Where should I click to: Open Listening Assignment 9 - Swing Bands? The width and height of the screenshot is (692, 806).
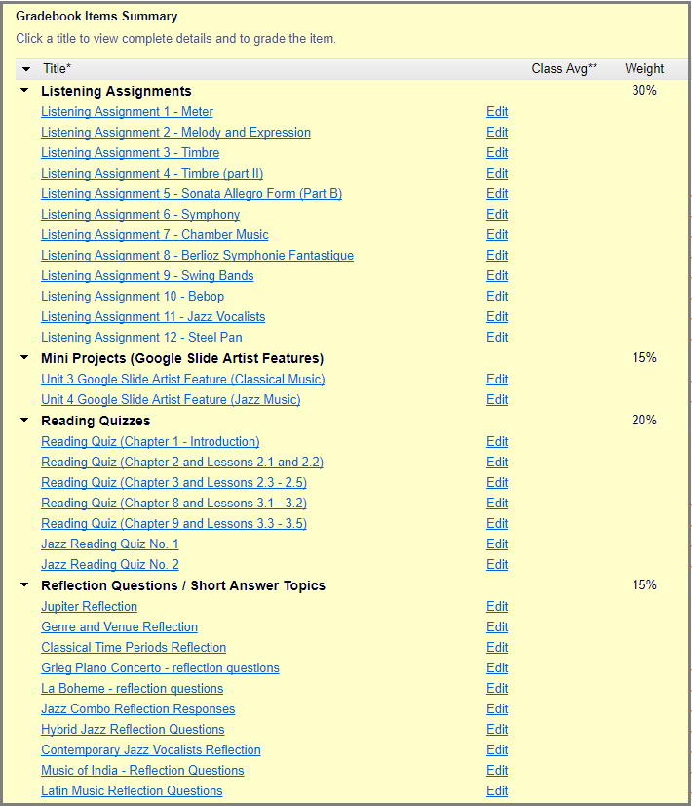147,276
